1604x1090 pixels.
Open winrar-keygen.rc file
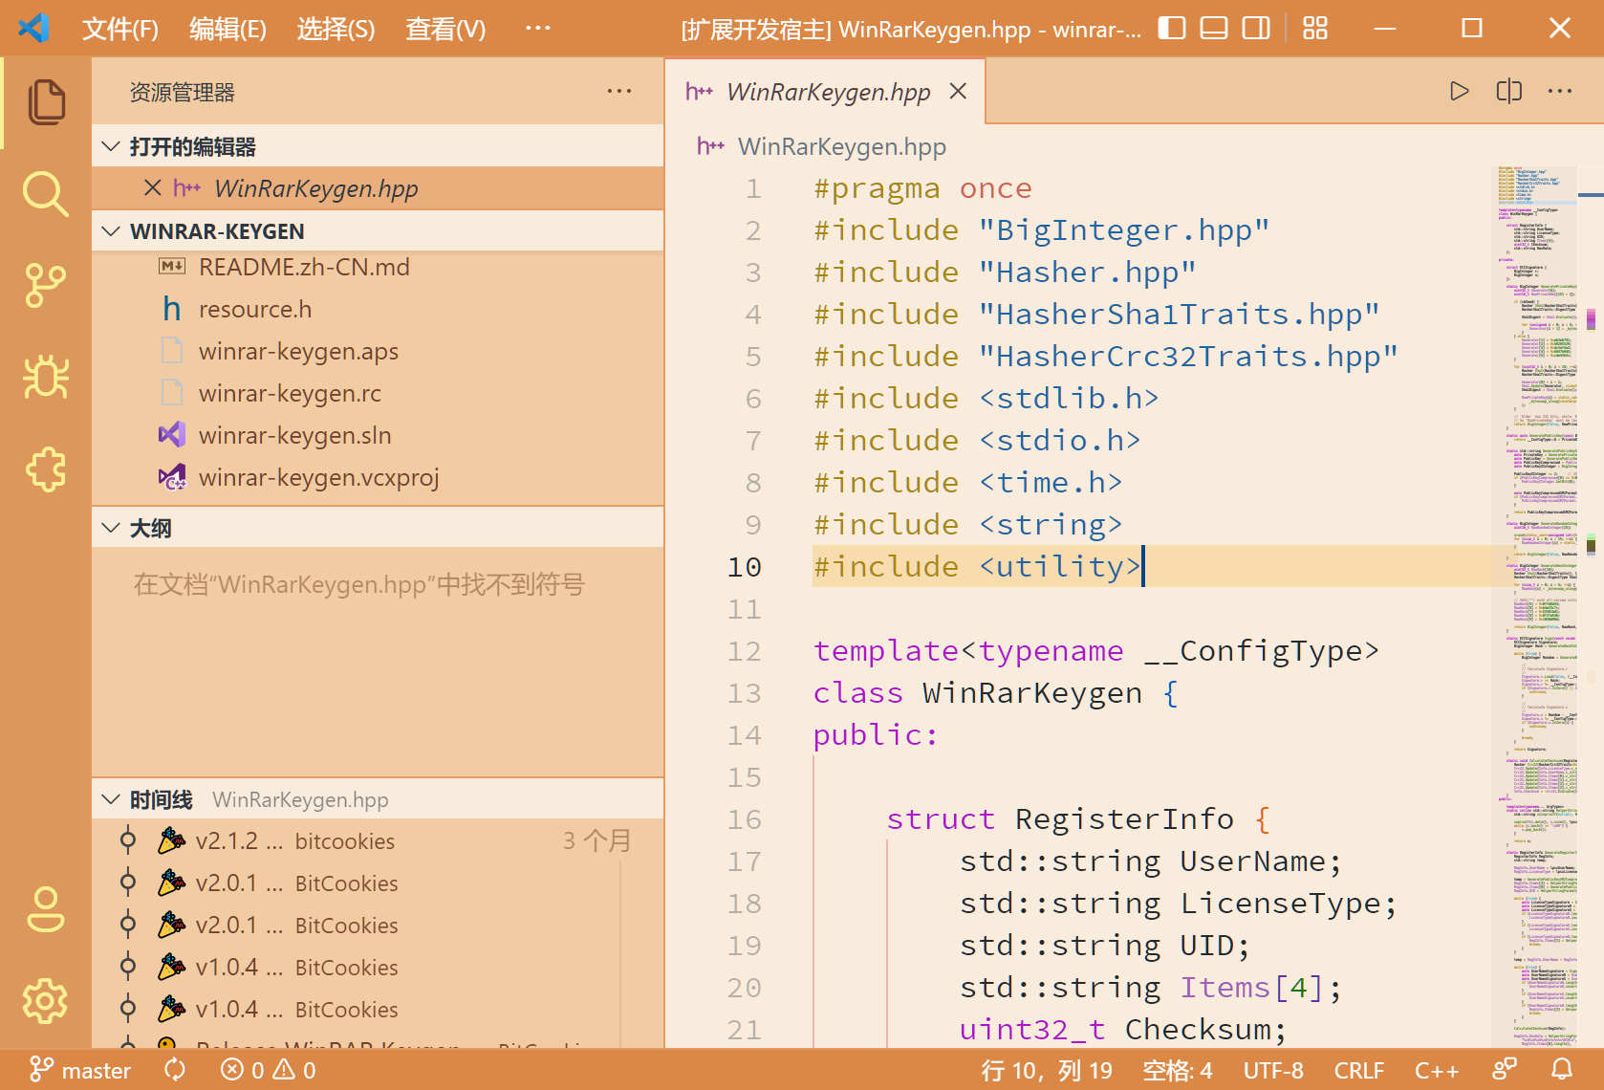(x=378, y=393)
